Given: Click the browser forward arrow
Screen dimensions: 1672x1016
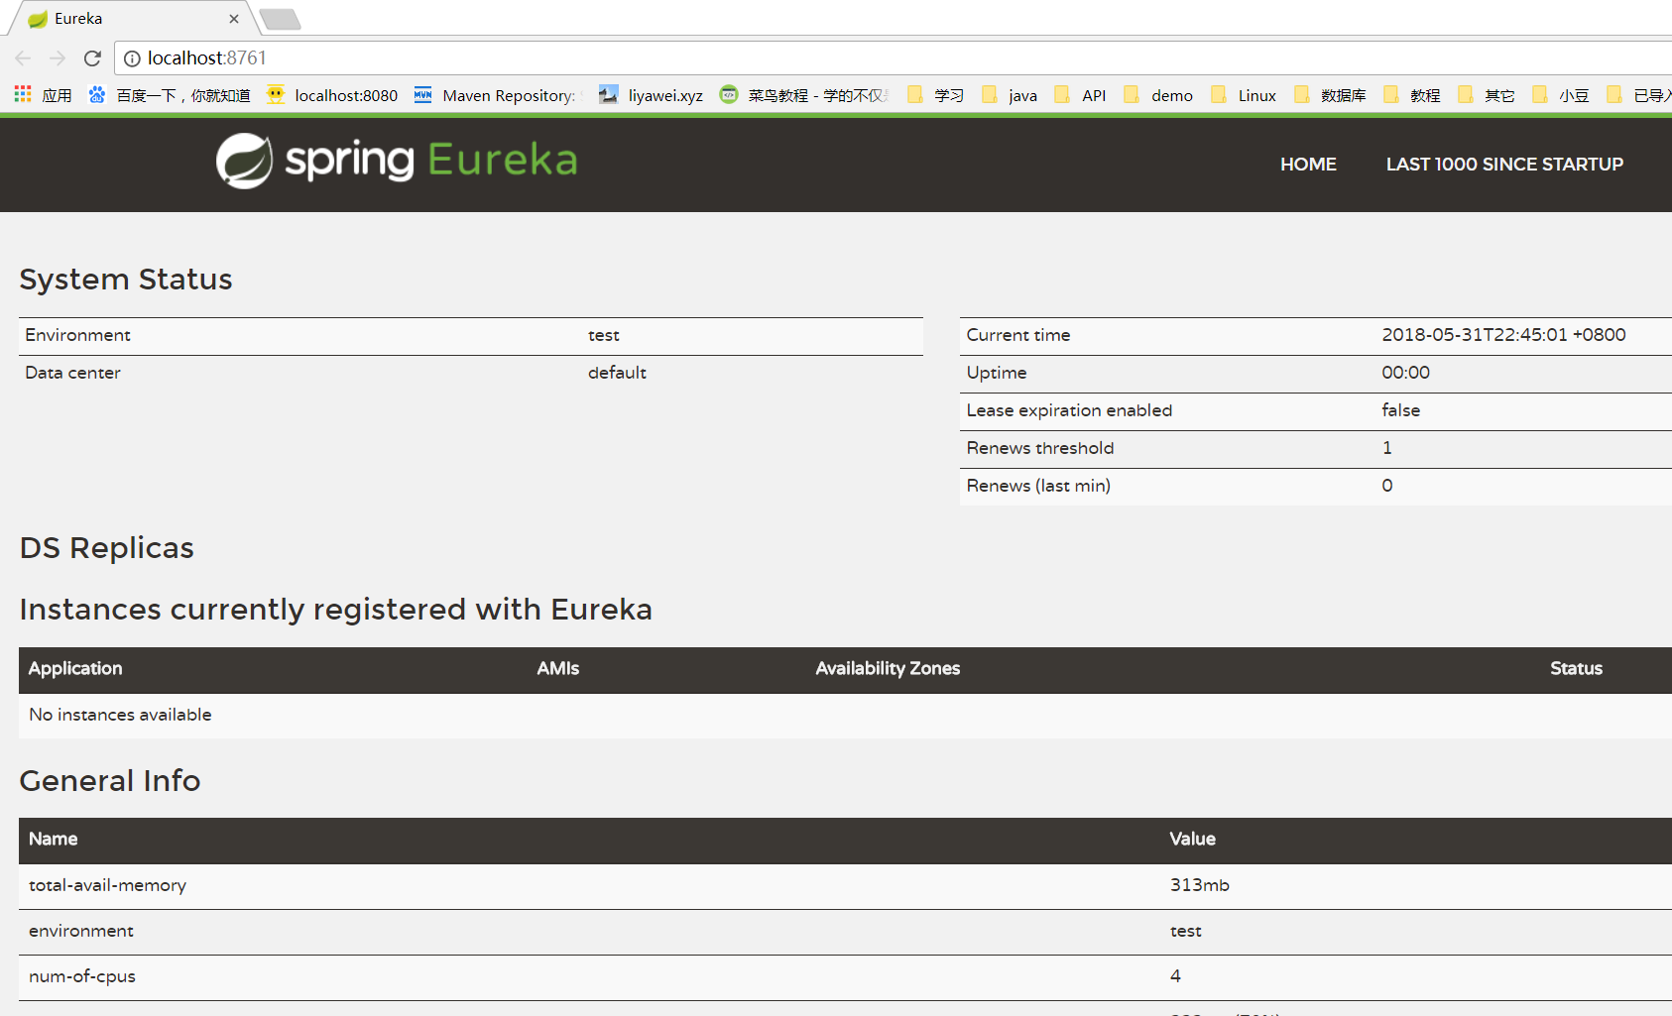Looking at the screenshot, I should [58, 58].
